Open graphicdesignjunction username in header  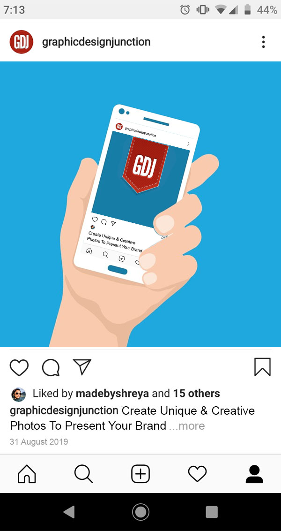click(x=96, y=42)
